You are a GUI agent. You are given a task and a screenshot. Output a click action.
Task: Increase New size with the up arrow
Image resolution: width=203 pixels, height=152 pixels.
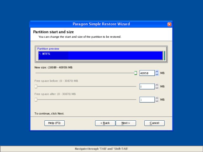point(157,72)
